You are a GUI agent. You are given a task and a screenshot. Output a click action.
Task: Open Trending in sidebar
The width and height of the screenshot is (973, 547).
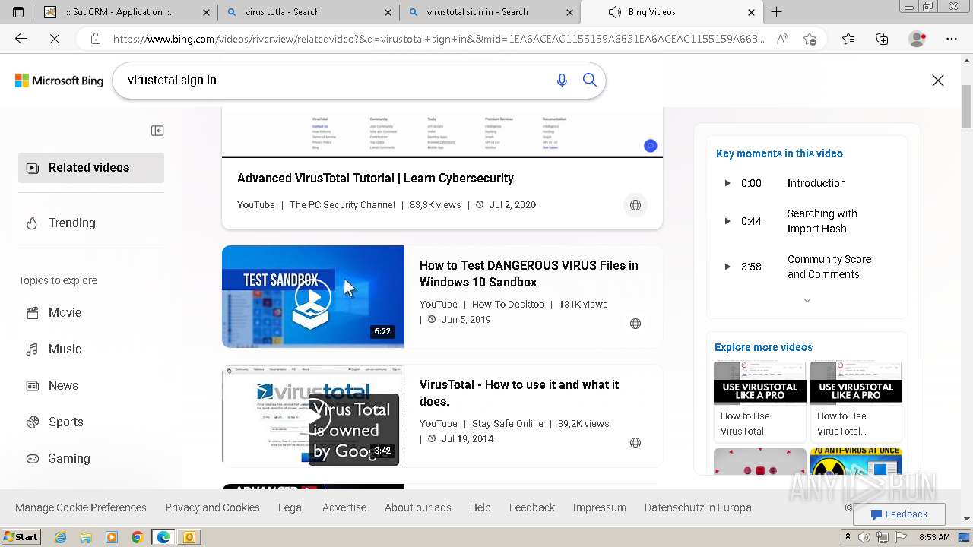[x=91, y=223]
